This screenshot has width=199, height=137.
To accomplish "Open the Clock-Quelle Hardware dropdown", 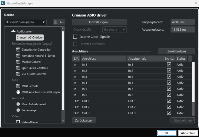I will (x=114, y=30).
